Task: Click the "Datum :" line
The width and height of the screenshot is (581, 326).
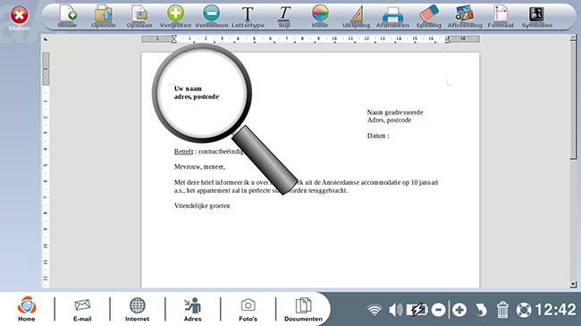Action: 378,136
